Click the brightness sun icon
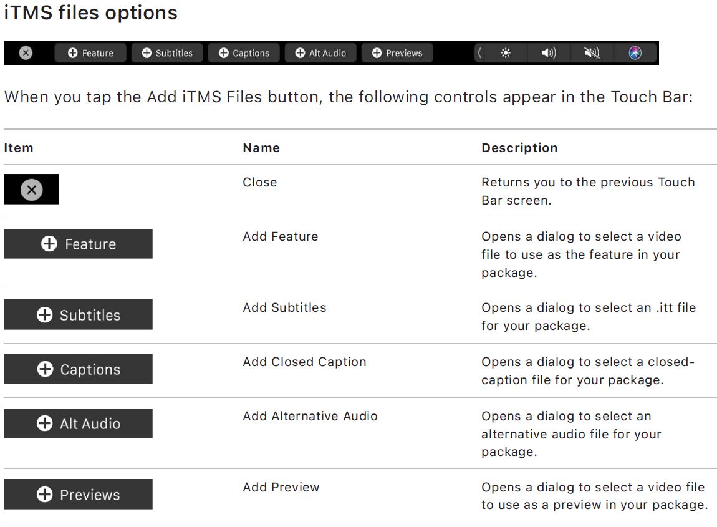This screenshot has width=717, height=527. point(505,53)
